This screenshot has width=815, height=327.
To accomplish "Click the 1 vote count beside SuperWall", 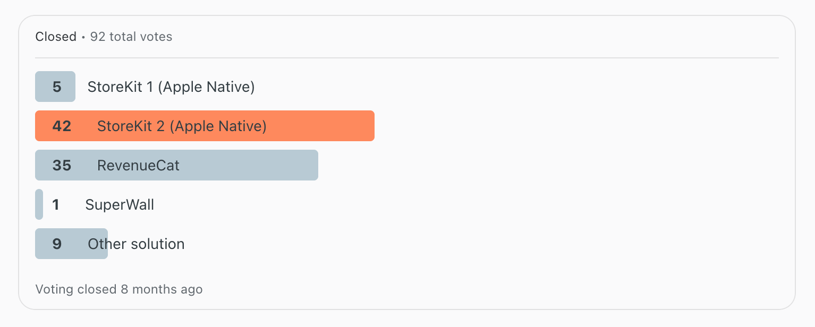I will click(x=56, y=204).
